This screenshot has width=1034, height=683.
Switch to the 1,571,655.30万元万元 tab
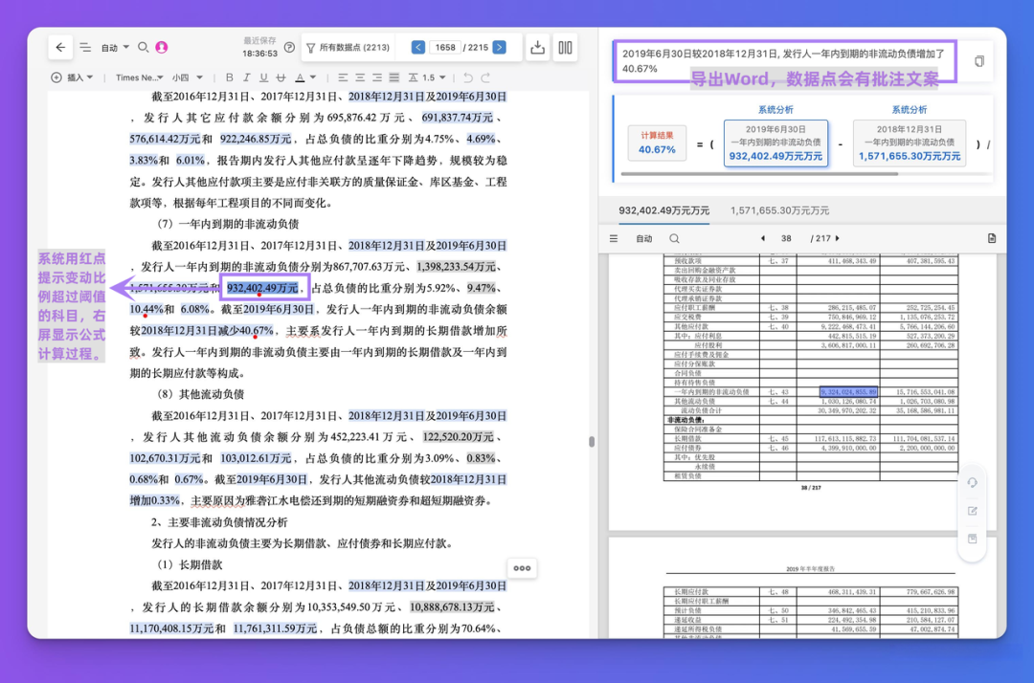click(x=779, y=210)
